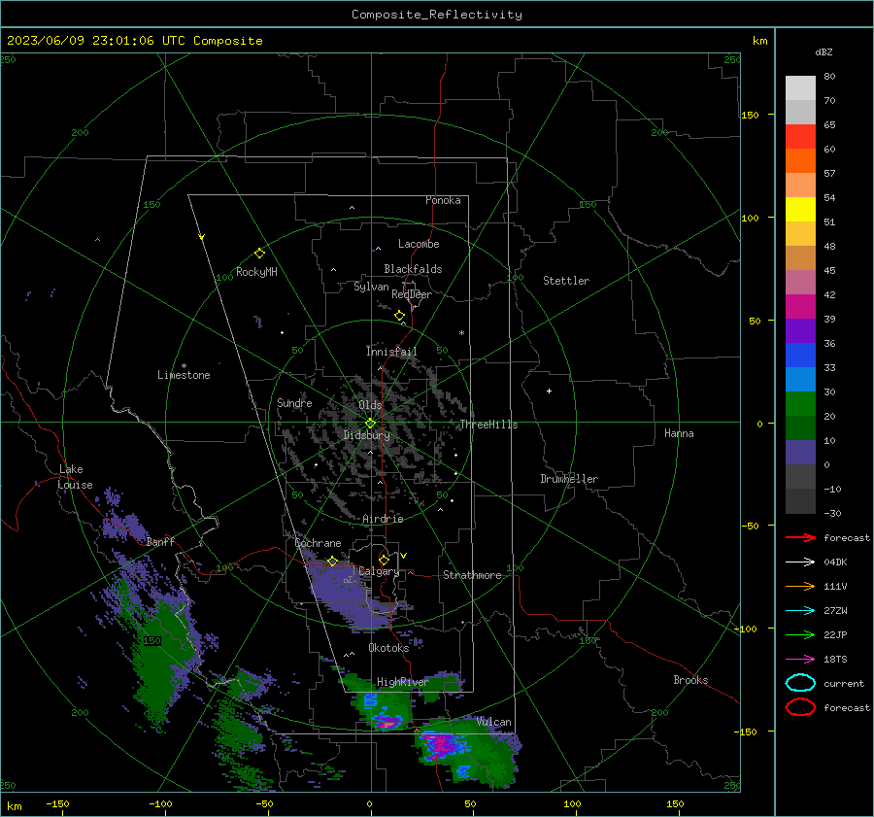Click the yellow diamond marker under Cochrane

coord(332,562)
